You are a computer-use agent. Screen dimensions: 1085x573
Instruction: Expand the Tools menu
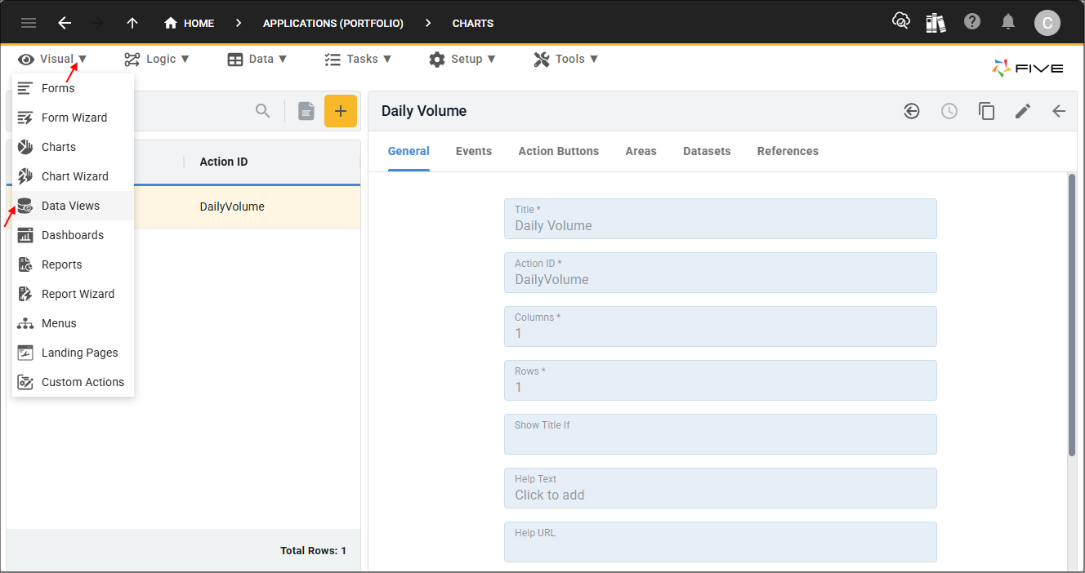566,59
